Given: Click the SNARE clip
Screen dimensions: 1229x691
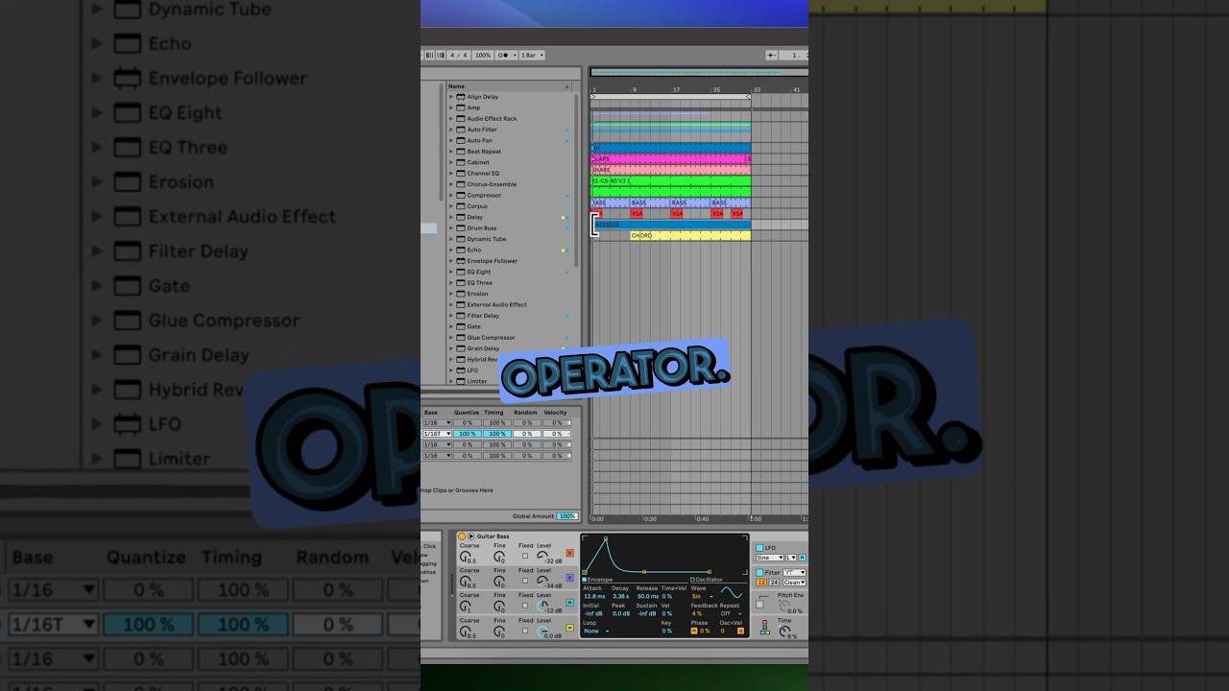Looking at the screenshot, I should pyautogui.click(x=671, y=169).
